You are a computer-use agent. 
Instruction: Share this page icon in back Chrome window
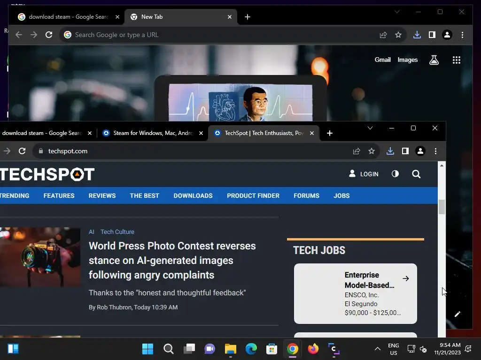[x=383, y=35]
